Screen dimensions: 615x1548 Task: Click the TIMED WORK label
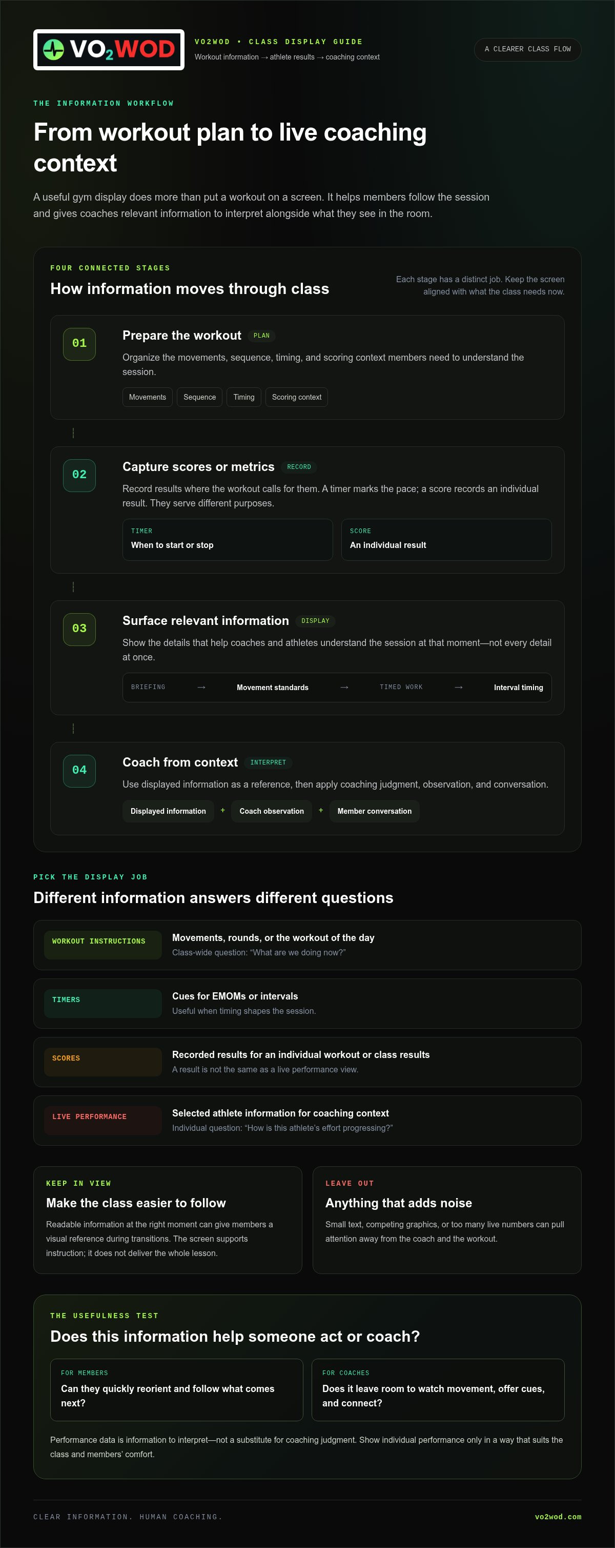point(401,687)
